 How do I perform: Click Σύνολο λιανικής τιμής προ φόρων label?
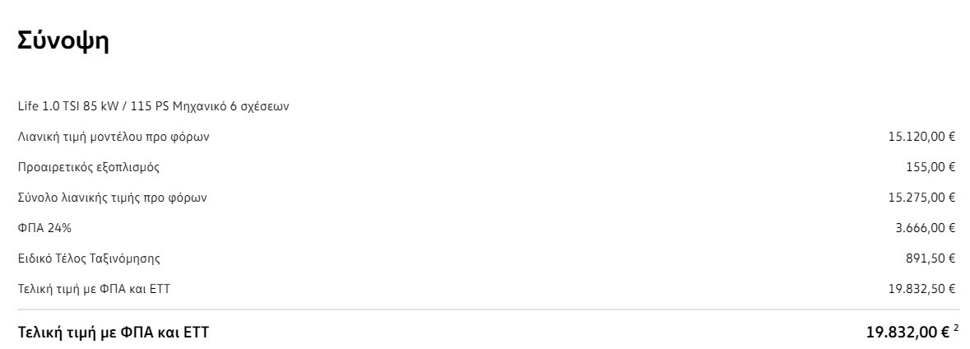click(x=112, y=198)
